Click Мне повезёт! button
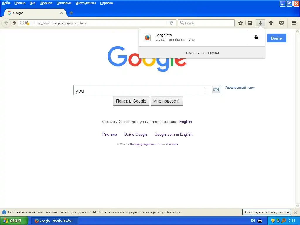Viewport: 300px width, 225px height. tap(166, 101)
